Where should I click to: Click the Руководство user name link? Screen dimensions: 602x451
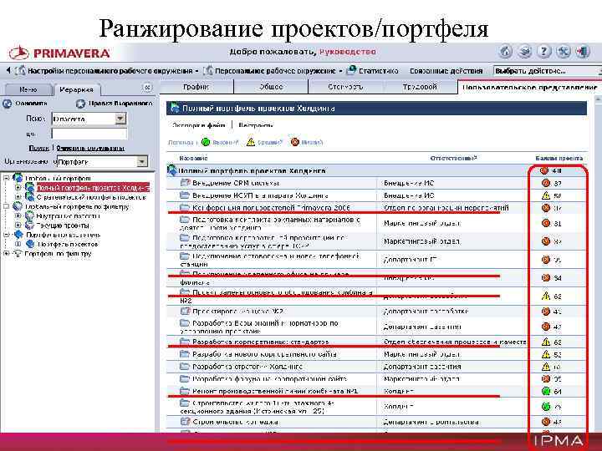(348, 52)
